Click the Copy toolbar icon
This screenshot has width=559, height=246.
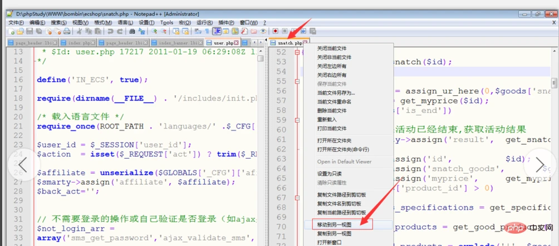(x=89, y=31)
